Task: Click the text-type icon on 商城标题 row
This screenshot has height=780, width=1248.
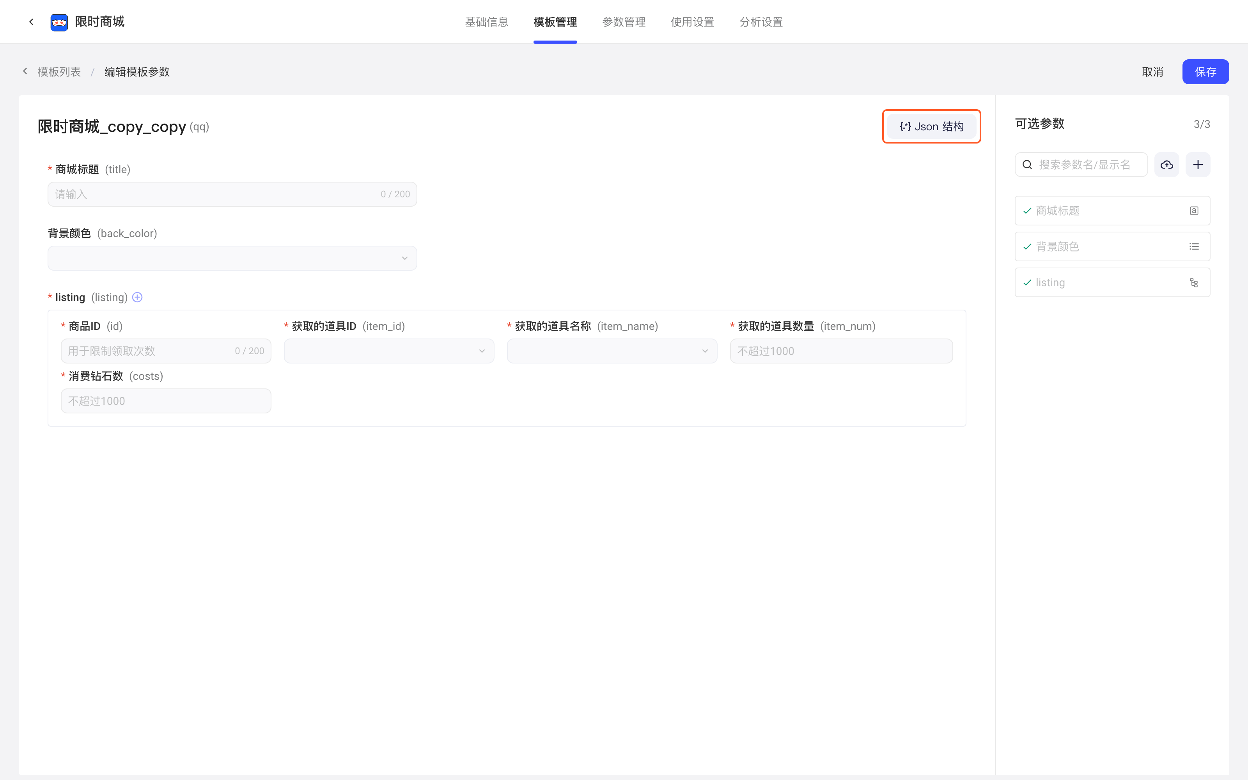Action: point(1194,211)
